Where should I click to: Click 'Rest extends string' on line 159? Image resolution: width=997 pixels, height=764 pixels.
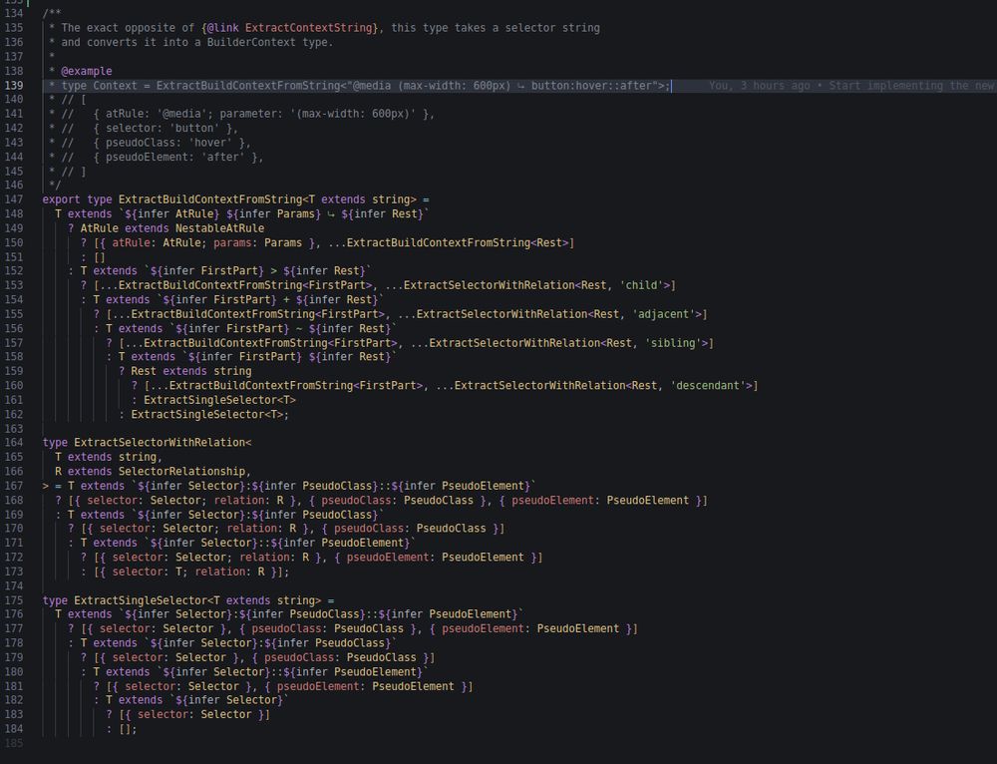(x=190, y=371)
